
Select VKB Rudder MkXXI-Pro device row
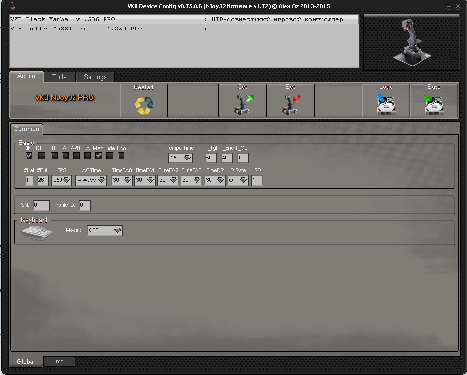(x=184, y=29)
